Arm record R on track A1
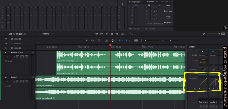 [17, 57]
